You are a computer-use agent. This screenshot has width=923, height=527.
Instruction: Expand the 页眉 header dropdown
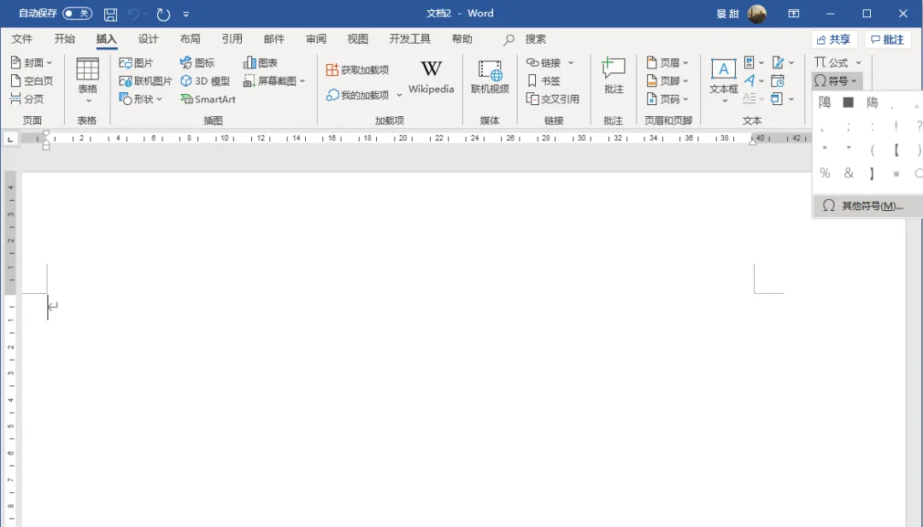[685, 62]
